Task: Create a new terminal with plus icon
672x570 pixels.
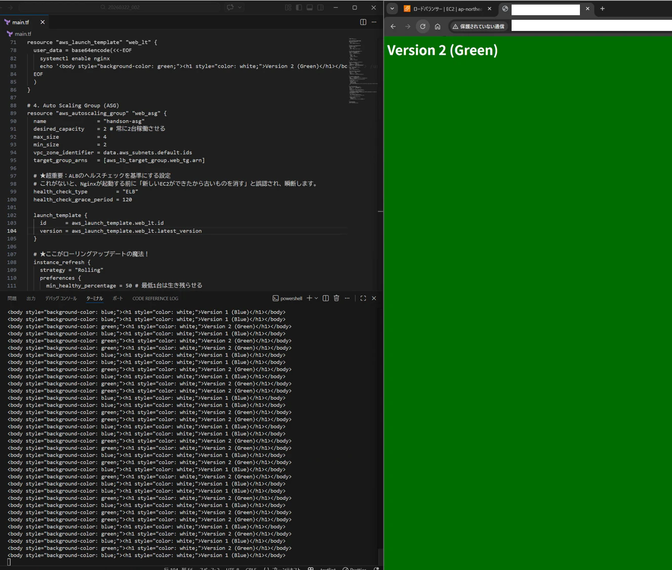Action: pos(309,298)
